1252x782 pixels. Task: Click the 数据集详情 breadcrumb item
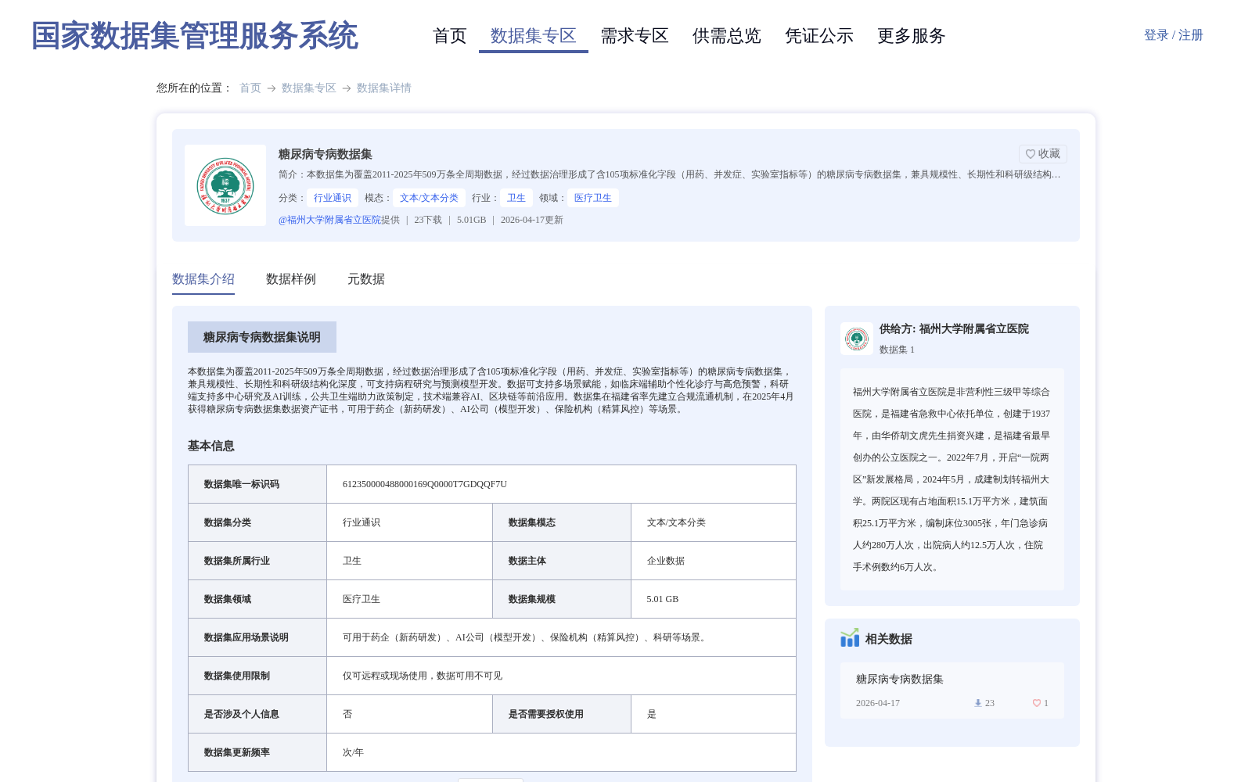[384, 88]
